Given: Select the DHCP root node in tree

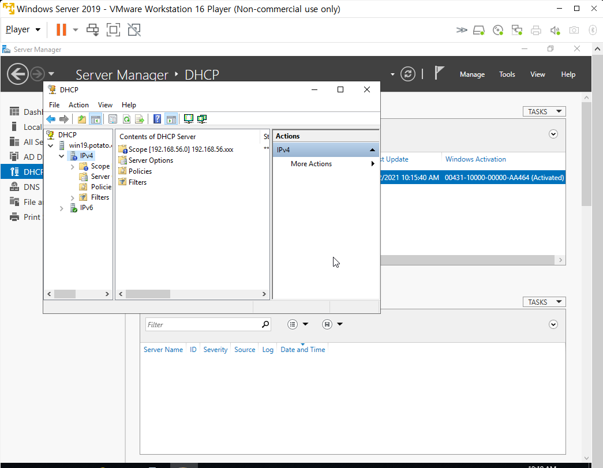Looking at the screenshot, I should coord(68,135).
